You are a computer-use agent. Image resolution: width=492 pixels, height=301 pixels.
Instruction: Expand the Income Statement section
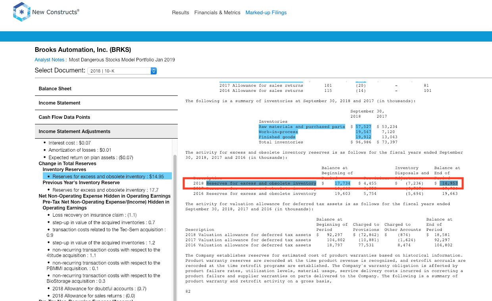(x=106, y=103)
